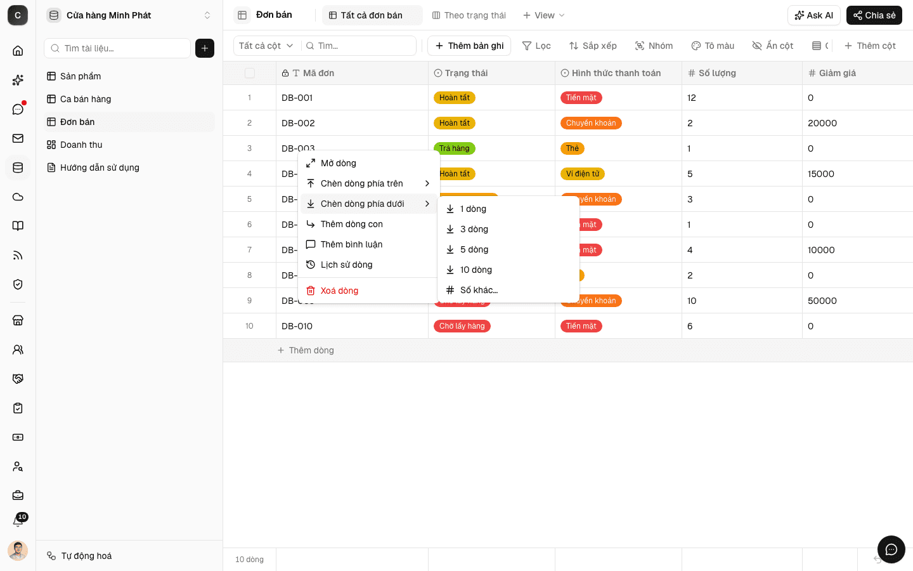This screenshot has height=571, width=913.
Task: Tick the select-all checkbox in table header
Action: 250,73
